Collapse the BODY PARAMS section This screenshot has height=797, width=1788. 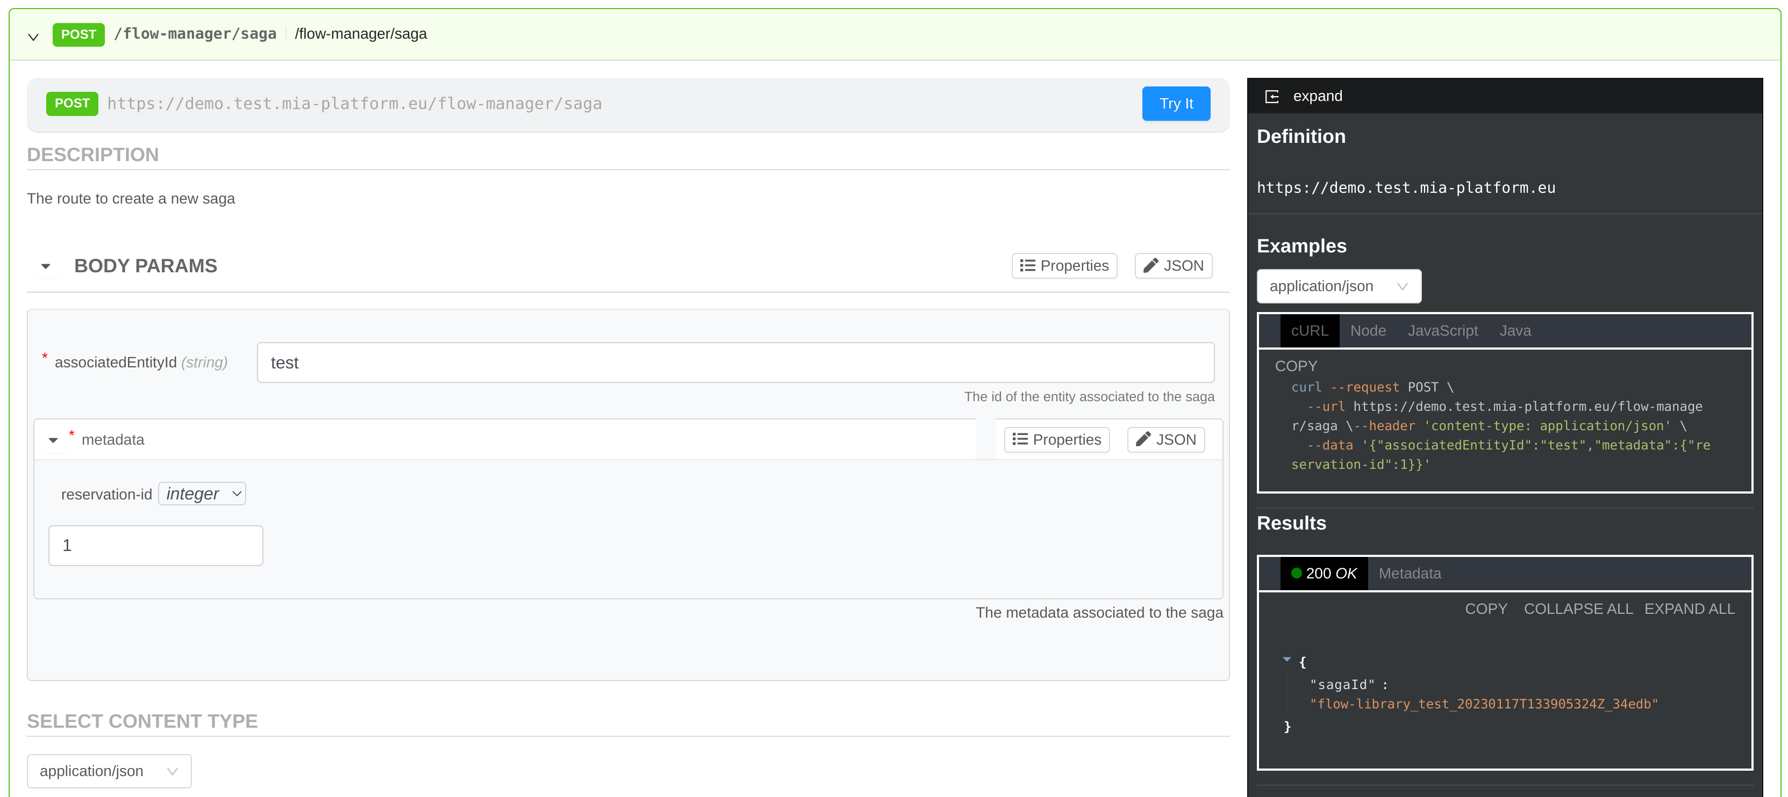pos(46,266)
